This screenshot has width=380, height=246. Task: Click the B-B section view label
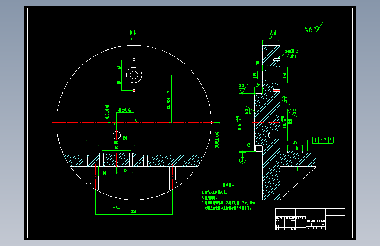(132, 32)
